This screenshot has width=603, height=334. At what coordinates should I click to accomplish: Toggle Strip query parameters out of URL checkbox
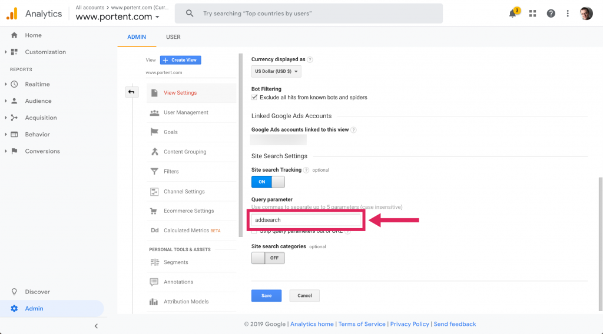point(254,232)
